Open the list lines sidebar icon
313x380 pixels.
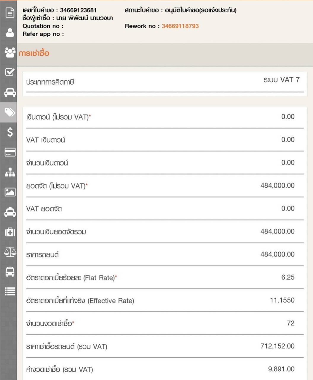(10, 292)
